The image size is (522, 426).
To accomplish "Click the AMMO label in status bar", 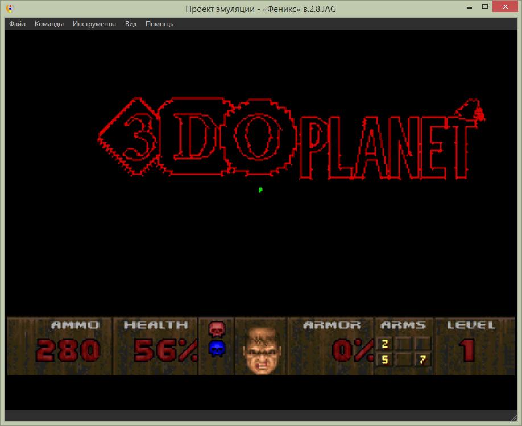I will pos(75,325).
